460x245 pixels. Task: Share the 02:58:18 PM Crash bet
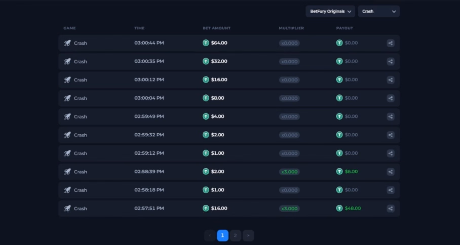tap(390, 190)
